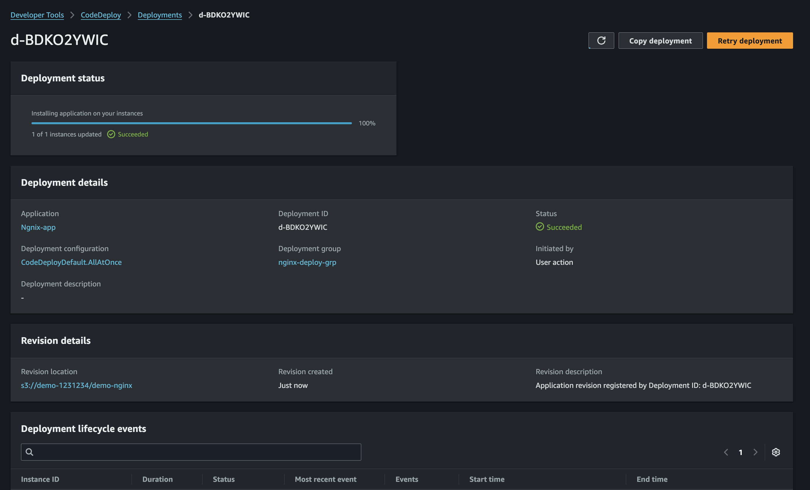Sort by End time column header
This screenshot has width=810, height=490.
click(652, 479)
